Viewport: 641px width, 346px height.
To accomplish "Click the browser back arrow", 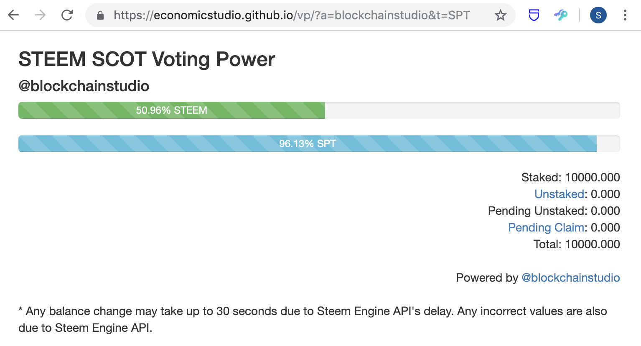I will pyautogui.click(x=14, y=15).
